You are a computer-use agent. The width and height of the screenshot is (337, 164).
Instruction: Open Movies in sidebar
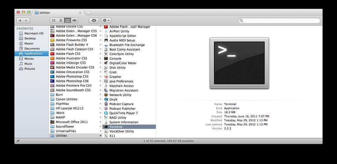pos(32,59)
